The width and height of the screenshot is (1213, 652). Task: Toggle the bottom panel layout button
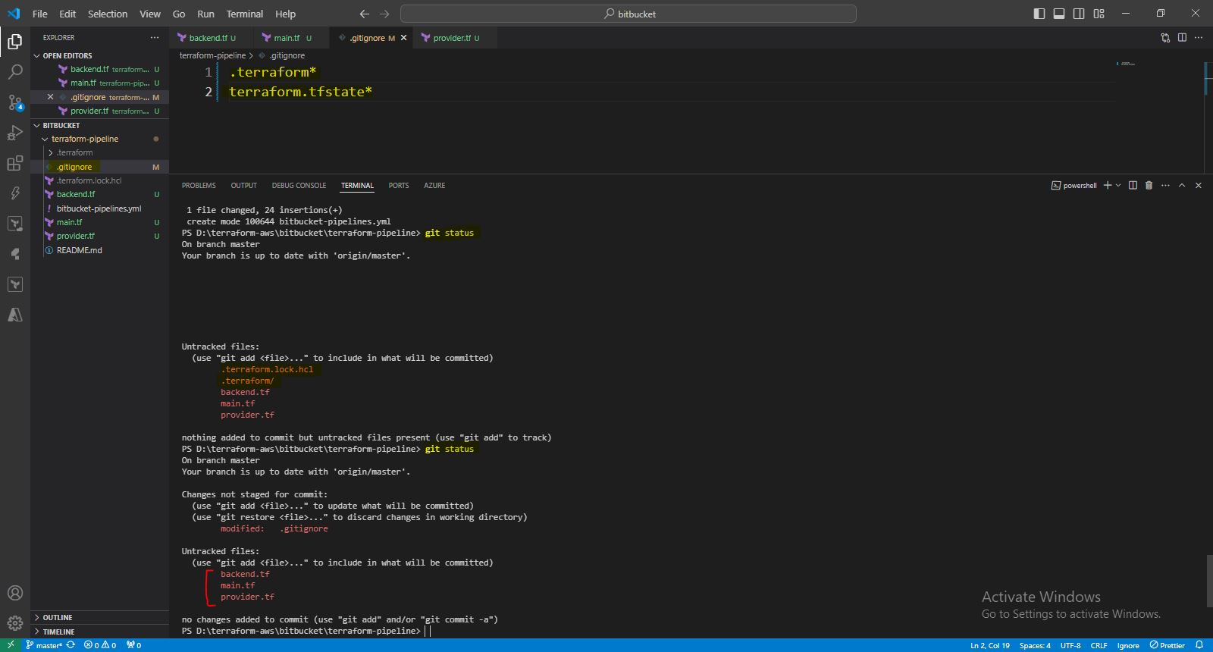point(1059,14)
